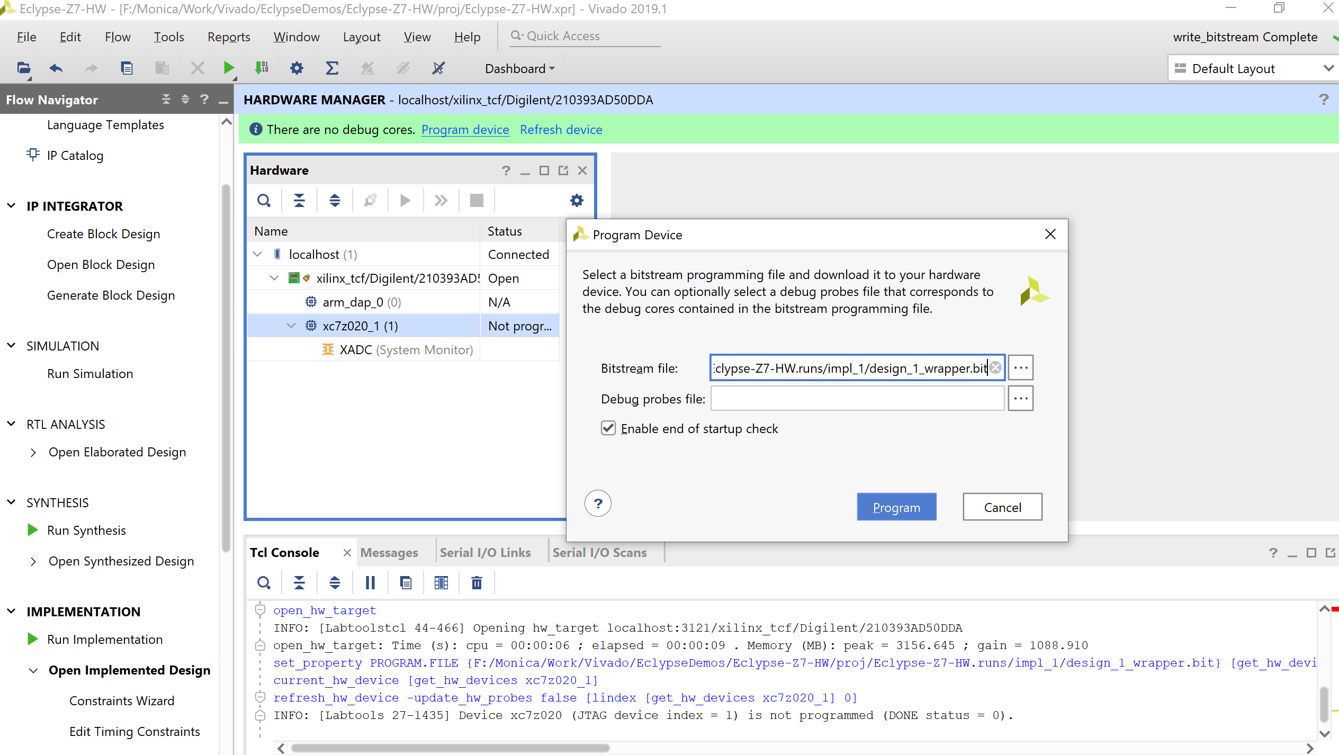
Task: Switch to the Messages tab
Action: (x=389, y=552)
